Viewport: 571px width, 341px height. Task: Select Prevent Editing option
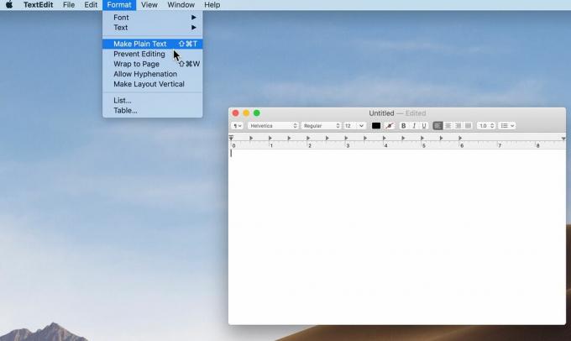(x=153, y=54)
